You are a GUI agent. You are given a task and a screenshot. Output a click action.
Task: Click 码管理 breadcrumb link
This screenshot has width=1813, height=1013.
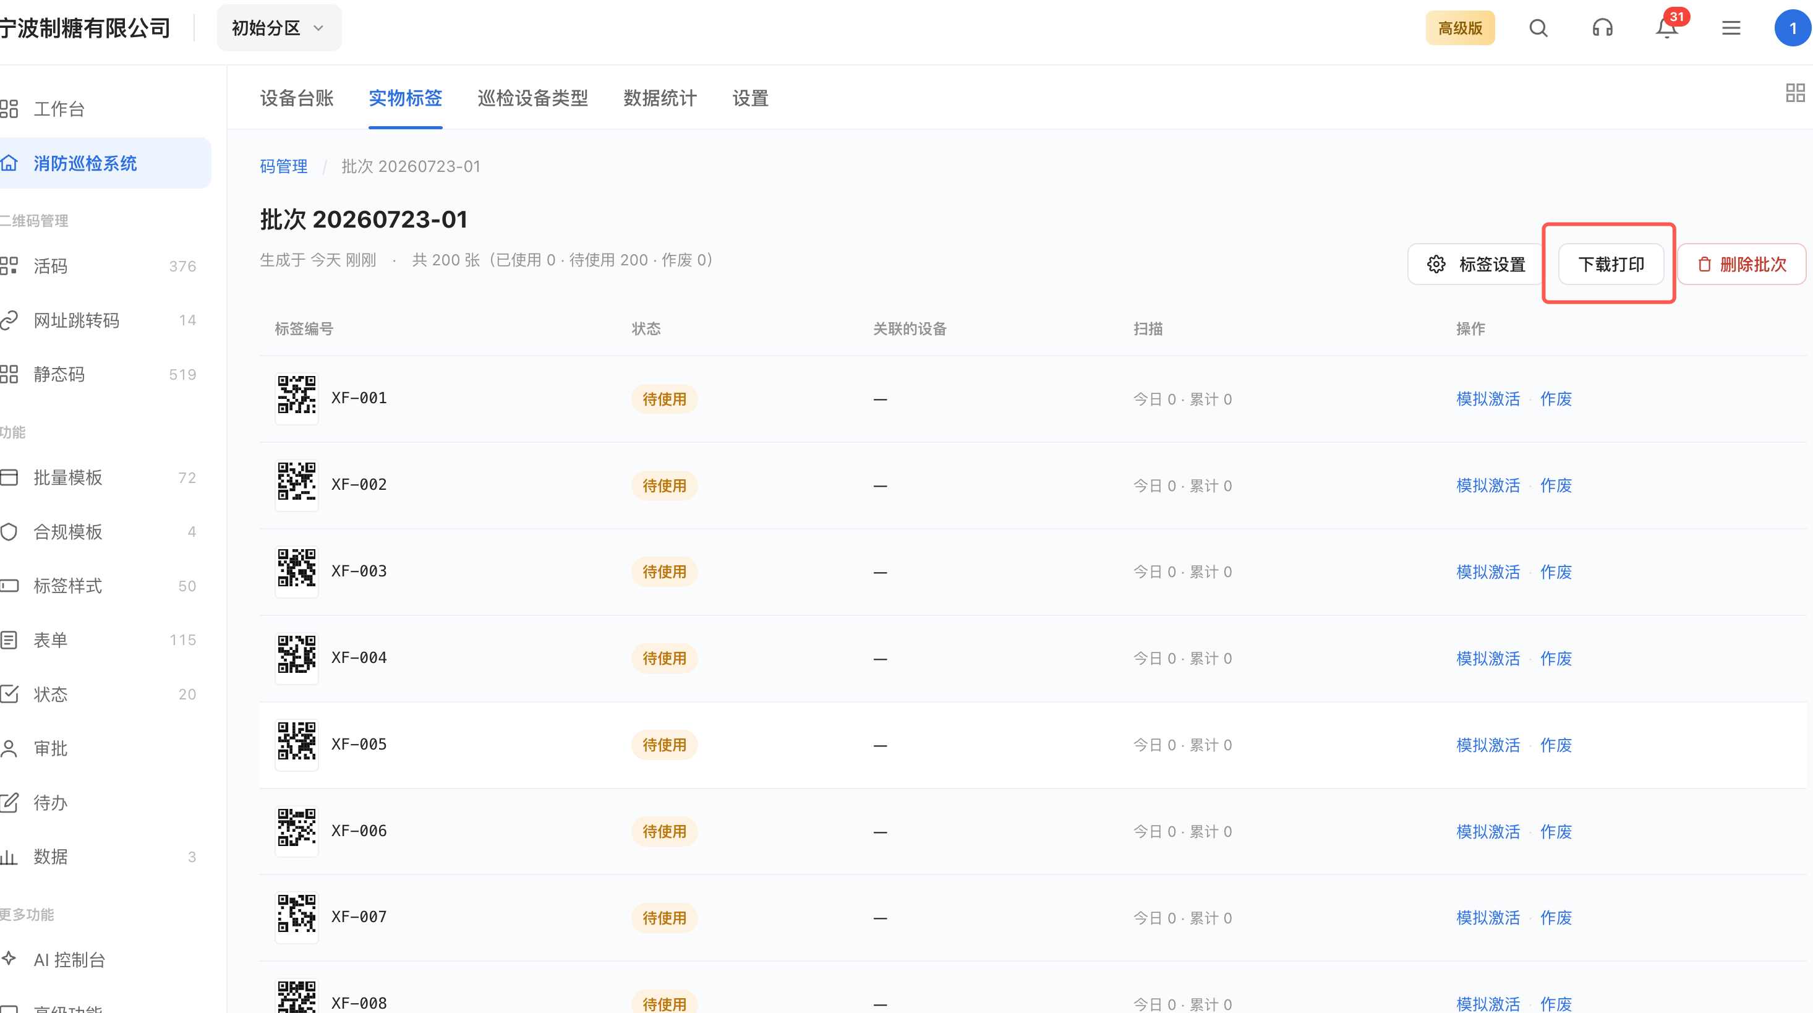pos(284,166)
